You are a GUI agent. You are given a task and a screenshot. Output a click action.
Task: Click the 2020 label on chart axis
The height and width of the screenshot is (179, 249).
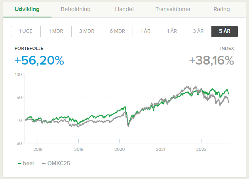[120, 150]
